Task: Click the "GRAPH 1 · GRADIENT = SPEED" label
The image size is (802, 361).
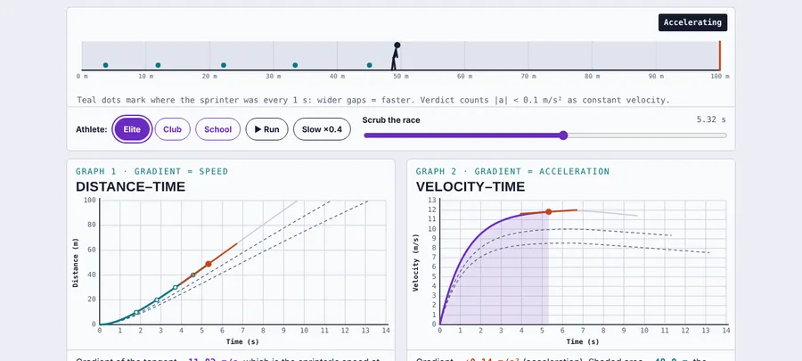Action: pyautogui.click(x=151, y=171)
